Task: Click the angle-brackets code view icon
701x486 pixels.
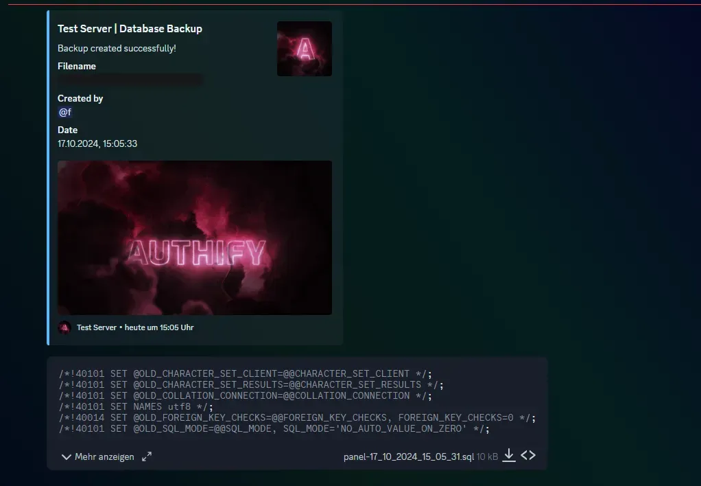Action: pos(528,455)
